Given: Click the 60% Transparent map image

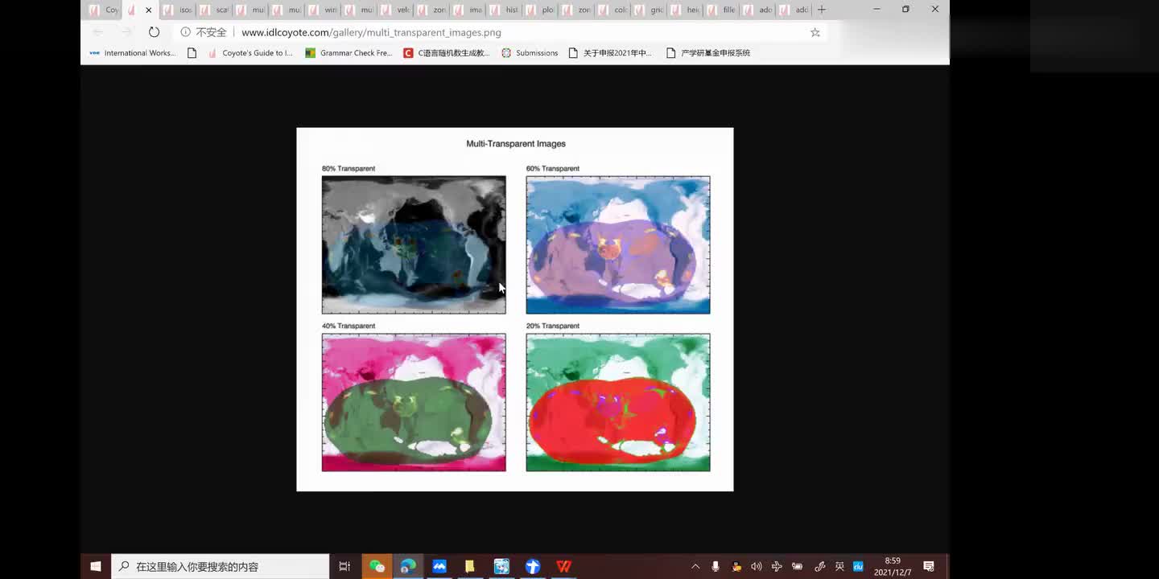Looking at the screenshot, I should click(x=618, y=244).
